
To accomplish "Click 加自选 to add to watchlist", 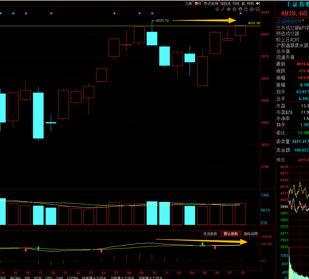I will point(225,3).
